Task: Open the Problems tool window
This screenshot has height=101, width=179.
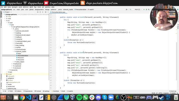Action: [x=18, y=91]
